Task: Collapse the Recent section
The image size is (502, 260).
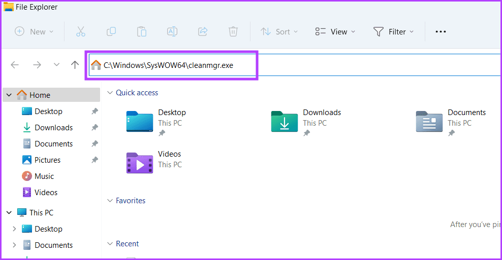Action: pyautogui.click(x=110, y=244)
